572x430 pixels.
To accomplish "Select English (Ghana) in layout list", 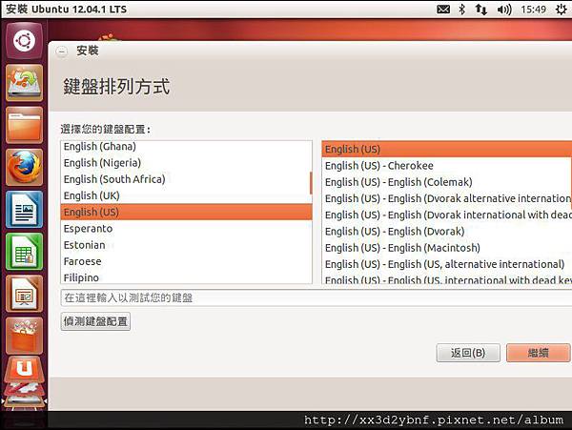I will coord(187,147).
